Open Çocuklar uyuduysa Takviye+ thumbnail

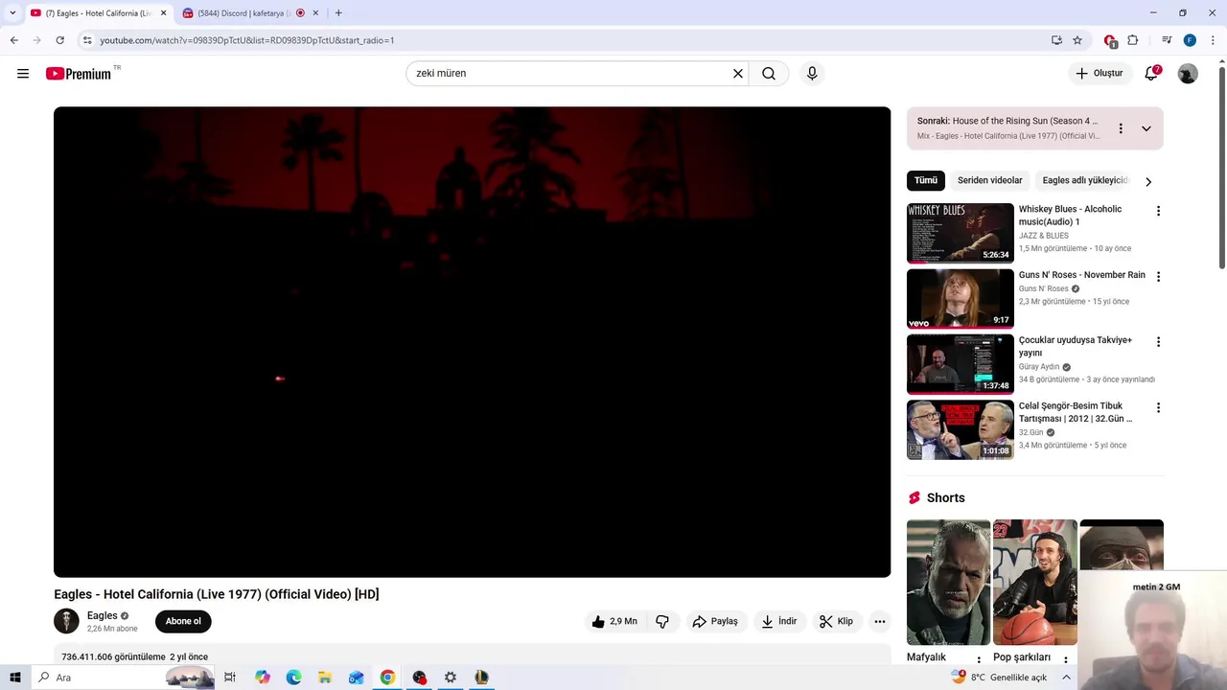[960, 364]
